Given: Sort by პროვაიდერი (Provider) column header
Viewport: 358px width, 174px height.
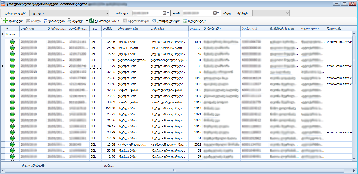Looking at the screenshot, I should point(132,28).
